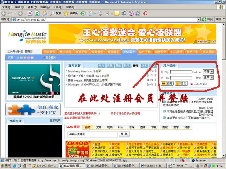The width and height of the screenshot is (226, 169).
Task: Click the green play tray icon
Action: pyautogui.click(x=214, y=166)
